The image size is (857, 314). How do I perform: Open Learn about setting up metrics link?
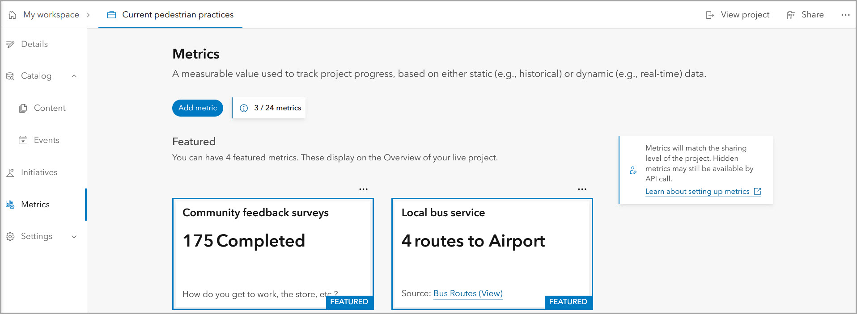(697, 192)
